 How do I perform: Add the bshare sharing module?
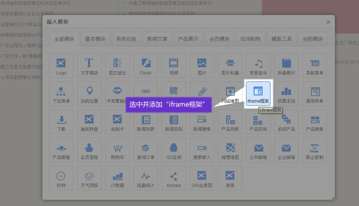(174, 178)
